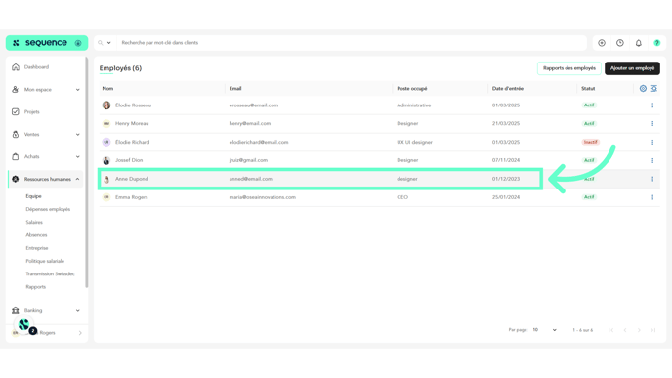Open the Salaires submenu item
The image size is (672, 378).
coord(34,222)
